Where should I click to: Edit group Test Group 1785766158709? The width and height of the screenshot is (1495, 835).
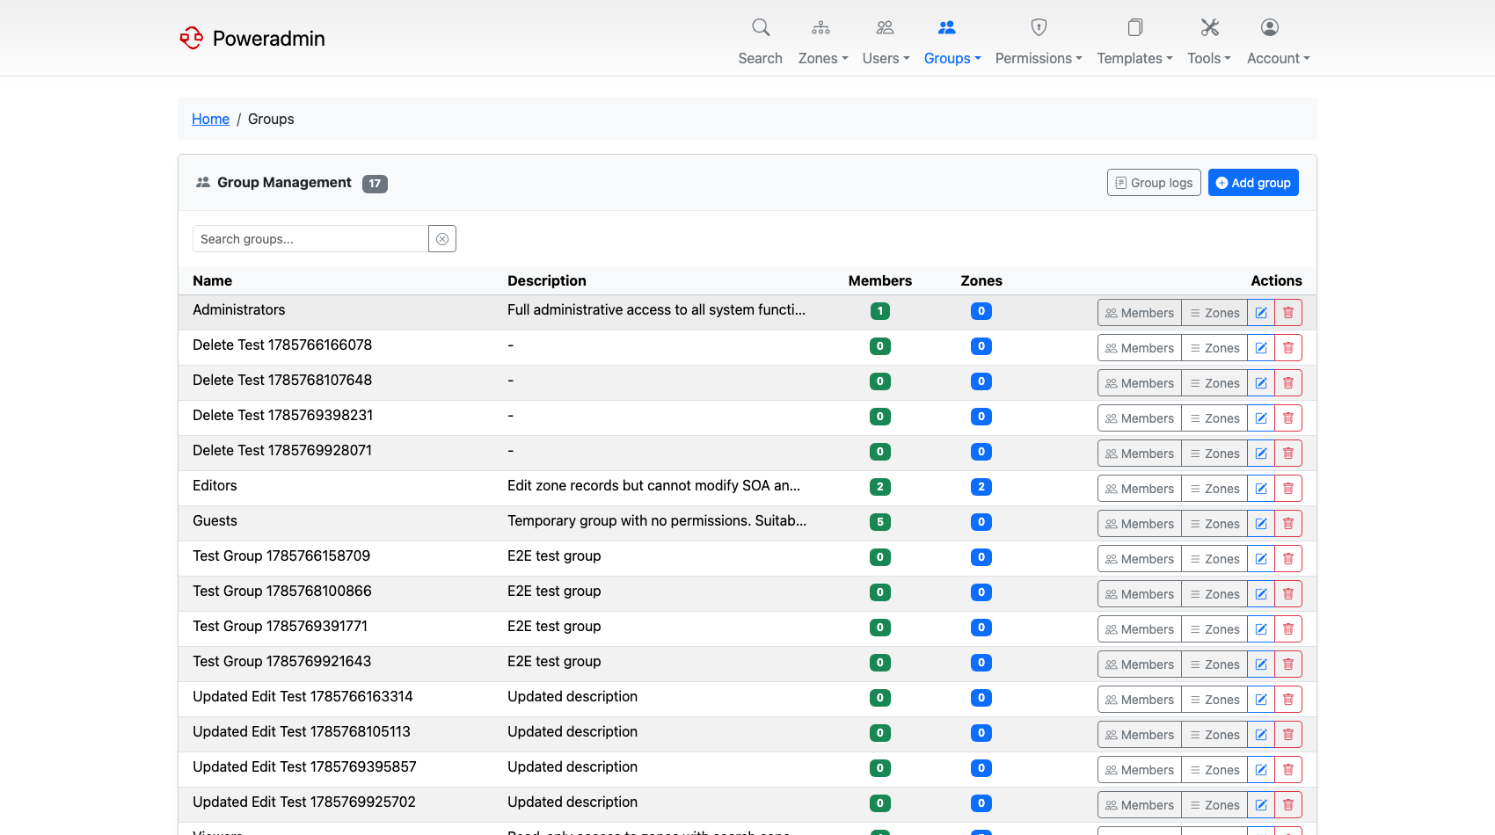tap(1261, 559)
